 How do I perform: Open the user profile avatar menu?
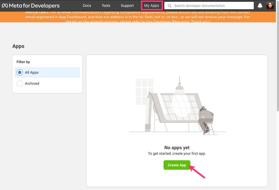click(x=270, y=6)
